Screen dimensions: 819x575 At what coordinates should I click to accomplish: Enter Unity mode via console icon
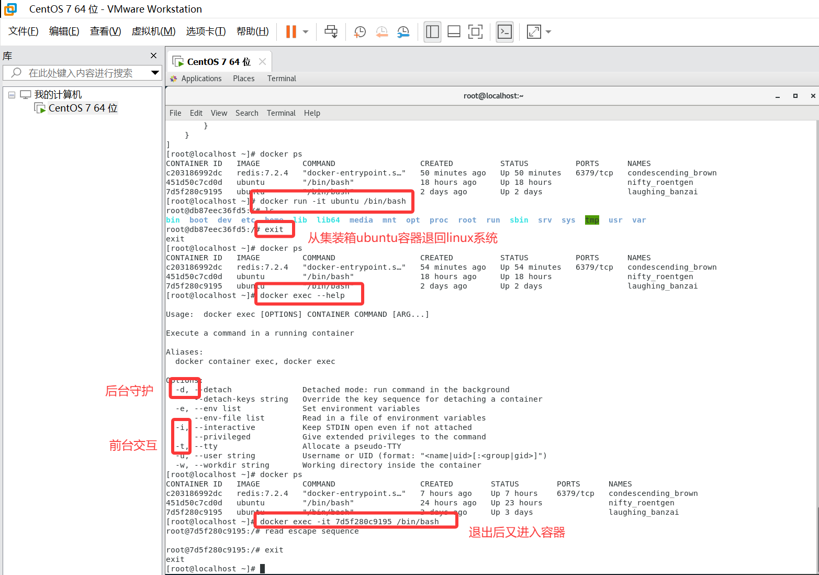tap(504, 31)
